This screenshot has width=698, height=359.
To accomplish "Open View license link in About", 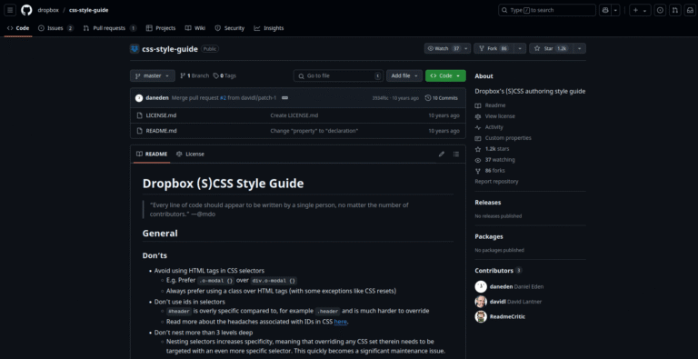I will [500, 116].
